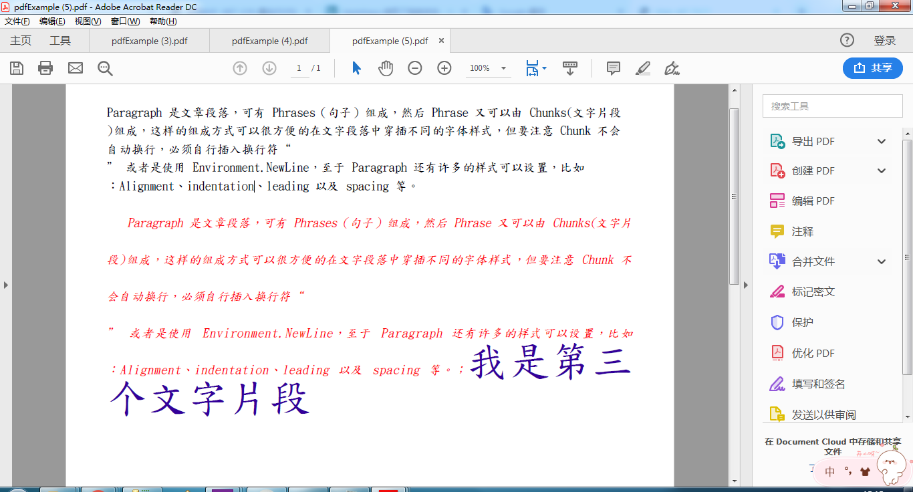The height and width of the screenshot is (492, 913).
Task: Enter presentation mode from the toolbar
Action: click(x=569, y=68)
